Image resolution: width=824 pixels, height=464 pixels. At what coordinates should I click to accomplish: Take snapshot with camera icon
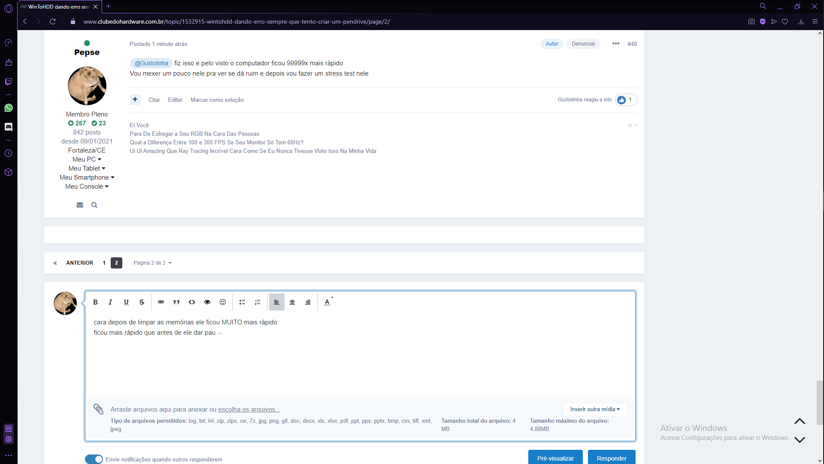751,21
